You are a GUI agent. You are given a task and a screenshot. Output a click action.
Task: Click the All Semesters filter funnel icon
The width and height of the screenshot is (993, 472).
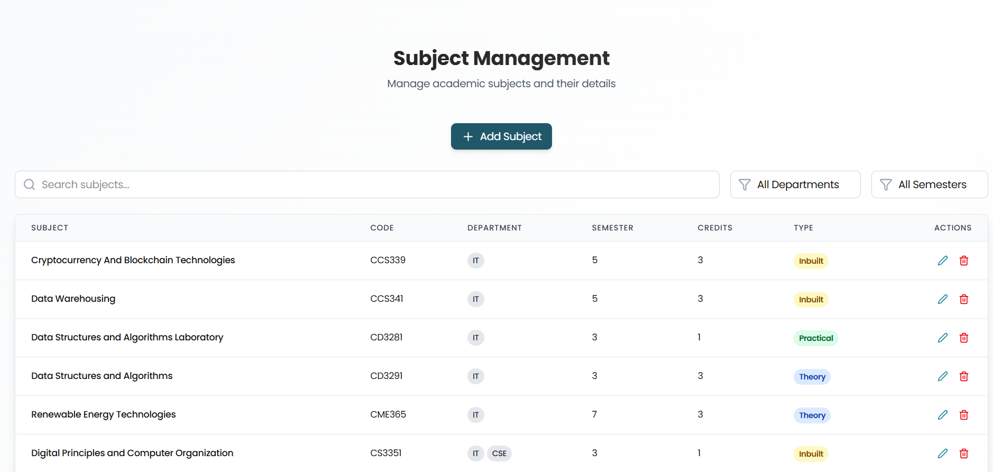click(x=886, y=184)
